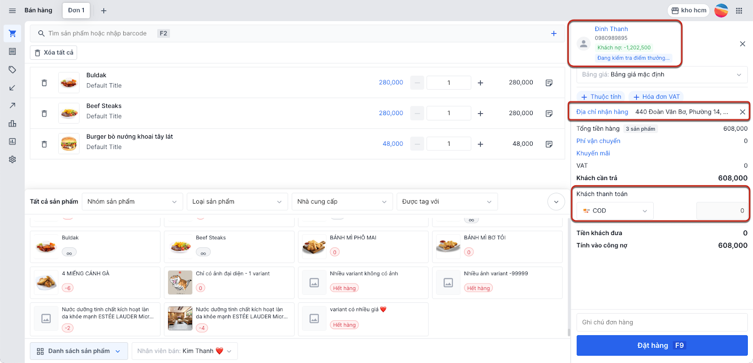753x363 pixels.
Task: Increase Buldak quantity with plus
Action: [x=481, y=83]
